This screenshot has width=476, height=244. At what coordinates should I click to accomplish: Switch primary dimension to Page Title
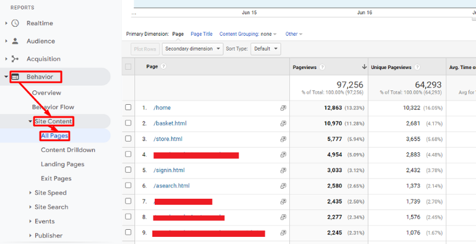point(202,34)
